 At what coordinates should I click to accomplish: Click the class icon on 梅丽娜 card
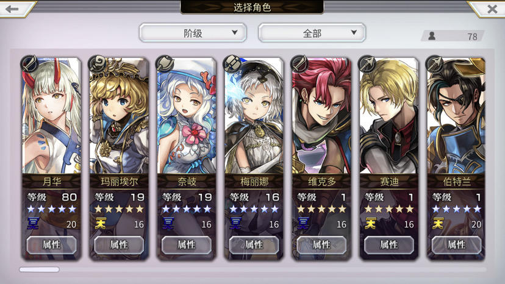[x=232, y=63]
